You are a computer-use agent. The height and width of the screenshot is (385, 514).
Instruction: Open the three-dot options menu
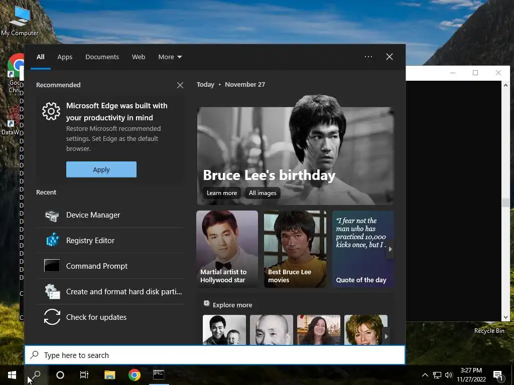368,57
